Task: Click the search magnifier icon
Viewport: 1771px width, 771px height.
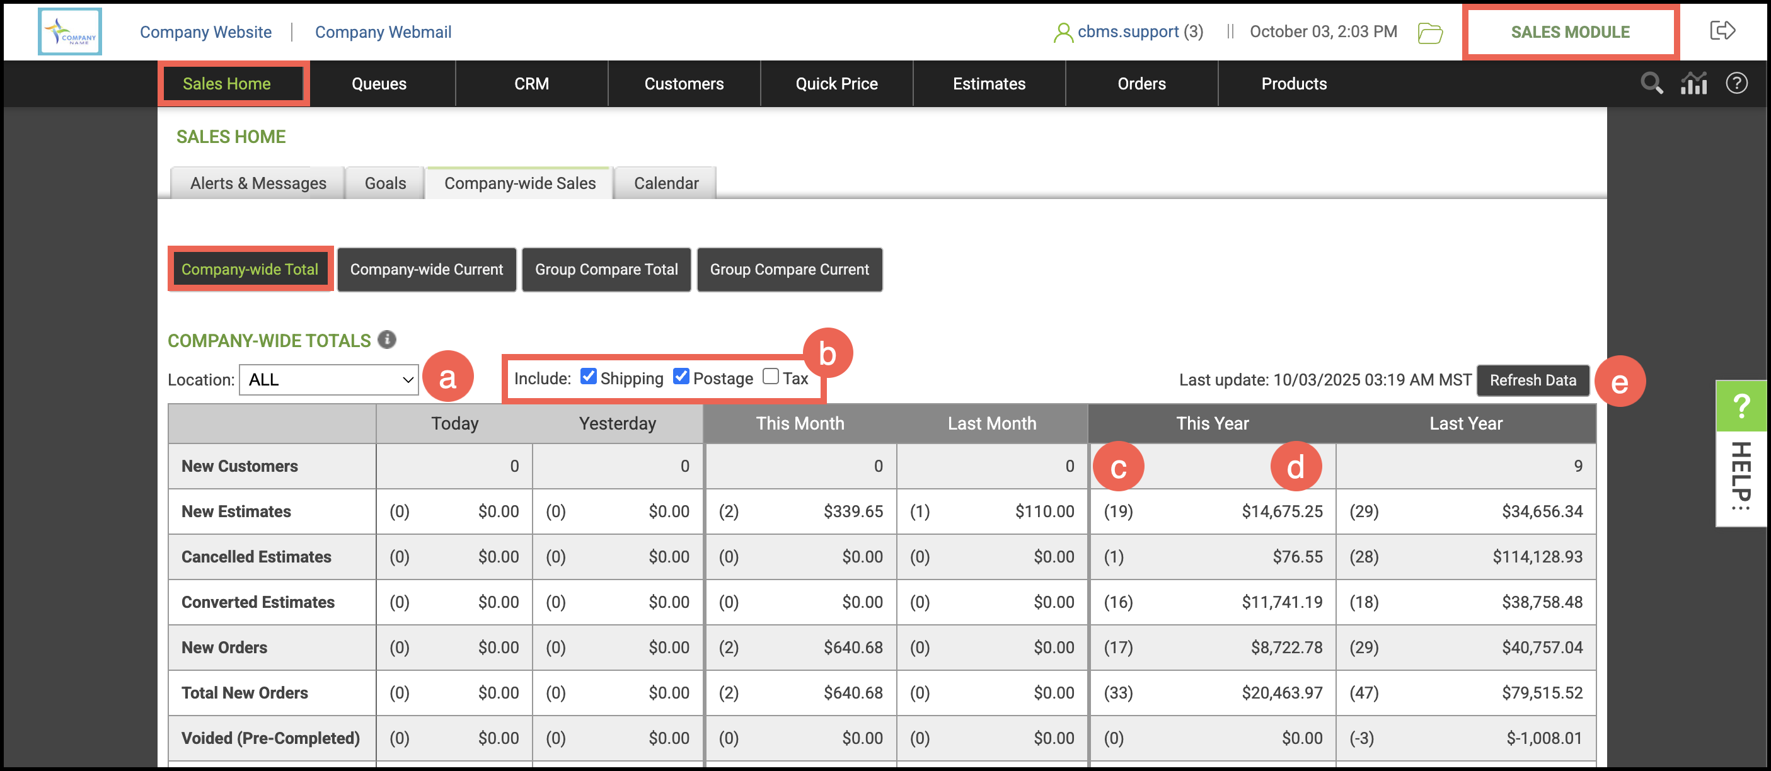Action: coord(1651,83)
